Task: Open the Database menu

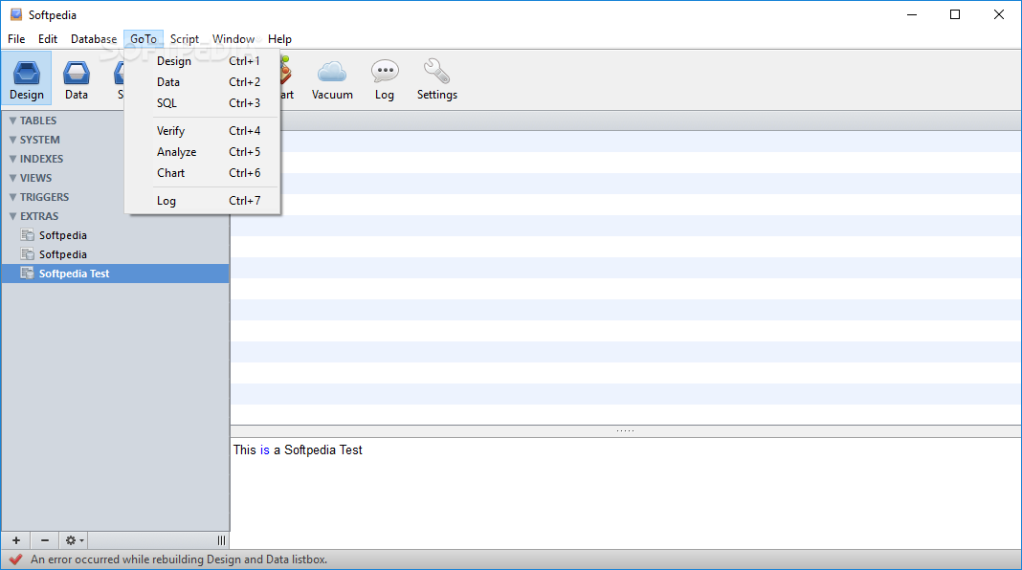Action: point(94,39)
